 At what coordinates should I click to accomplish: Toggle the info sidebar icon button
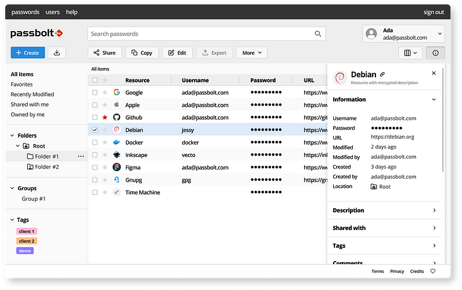(435, 53)
